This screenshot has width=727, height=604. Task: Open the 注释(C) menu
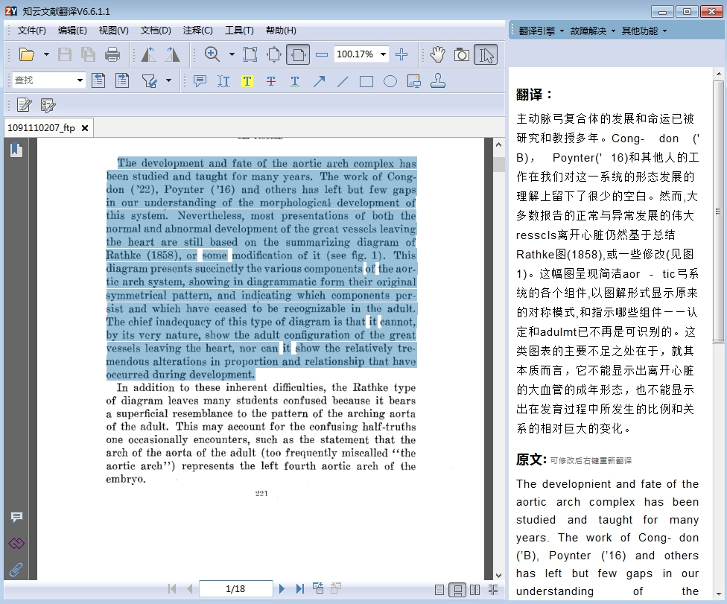pos(197,31)
